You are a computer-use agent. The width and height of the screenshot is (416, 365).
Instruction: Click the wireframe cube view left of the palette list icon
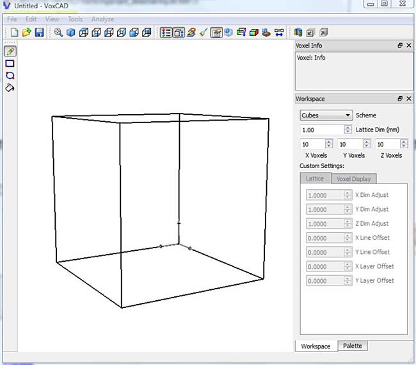[x=147, y=33]
